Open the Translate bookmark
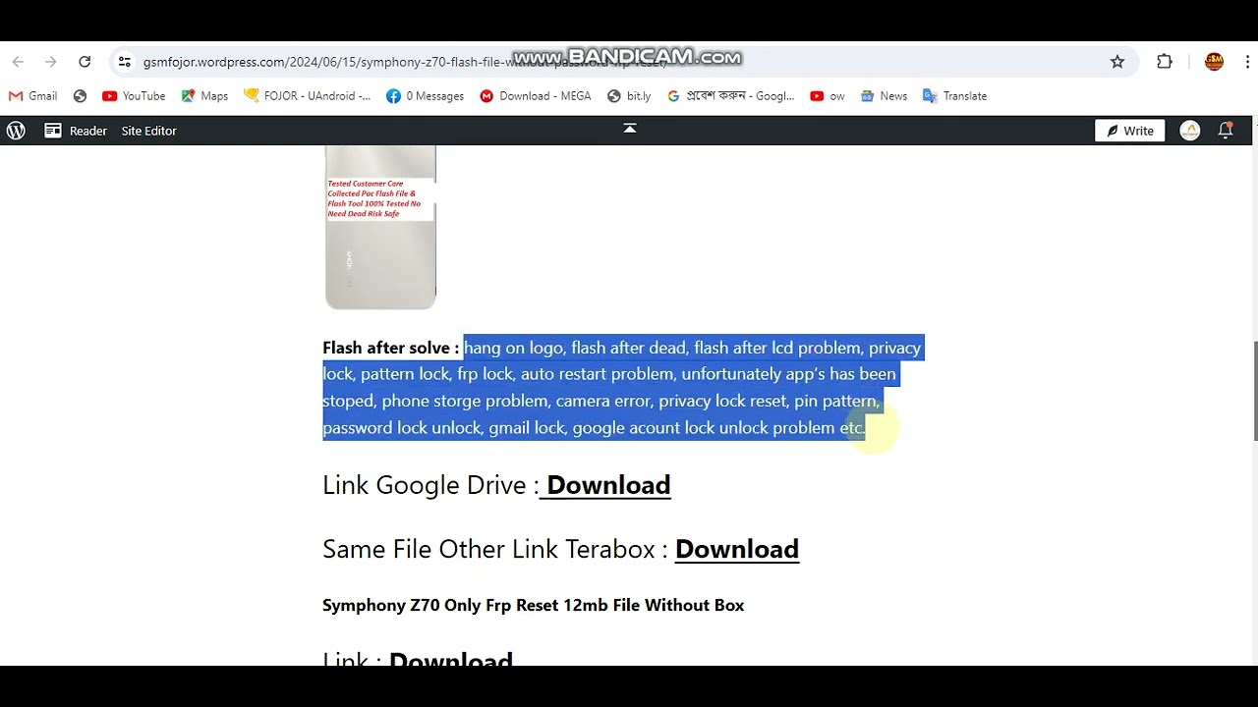 pos(954,96)
